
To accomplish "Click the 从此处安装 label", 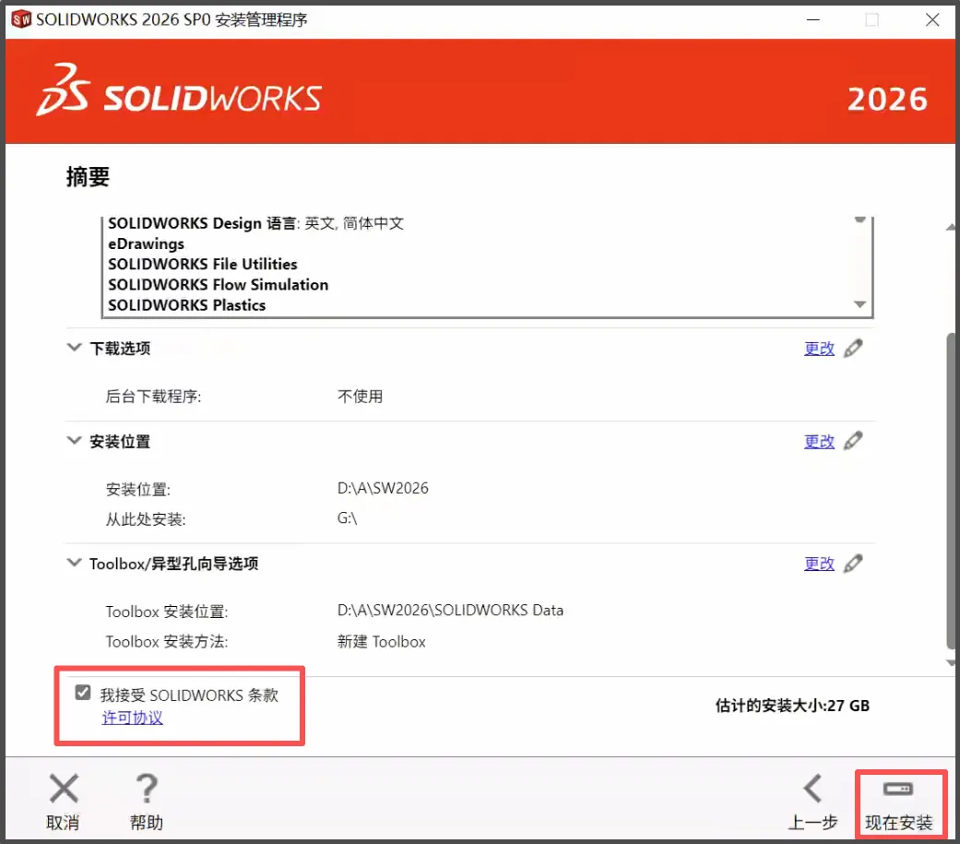I will 146,519.
